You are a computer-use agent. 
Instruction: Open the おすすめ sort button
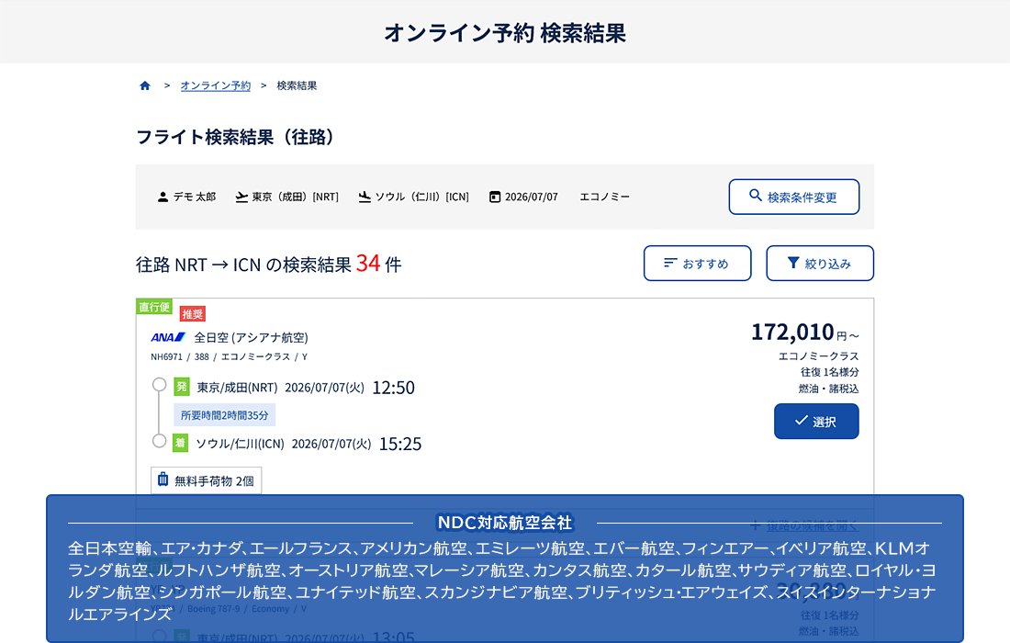pos(697,263)
